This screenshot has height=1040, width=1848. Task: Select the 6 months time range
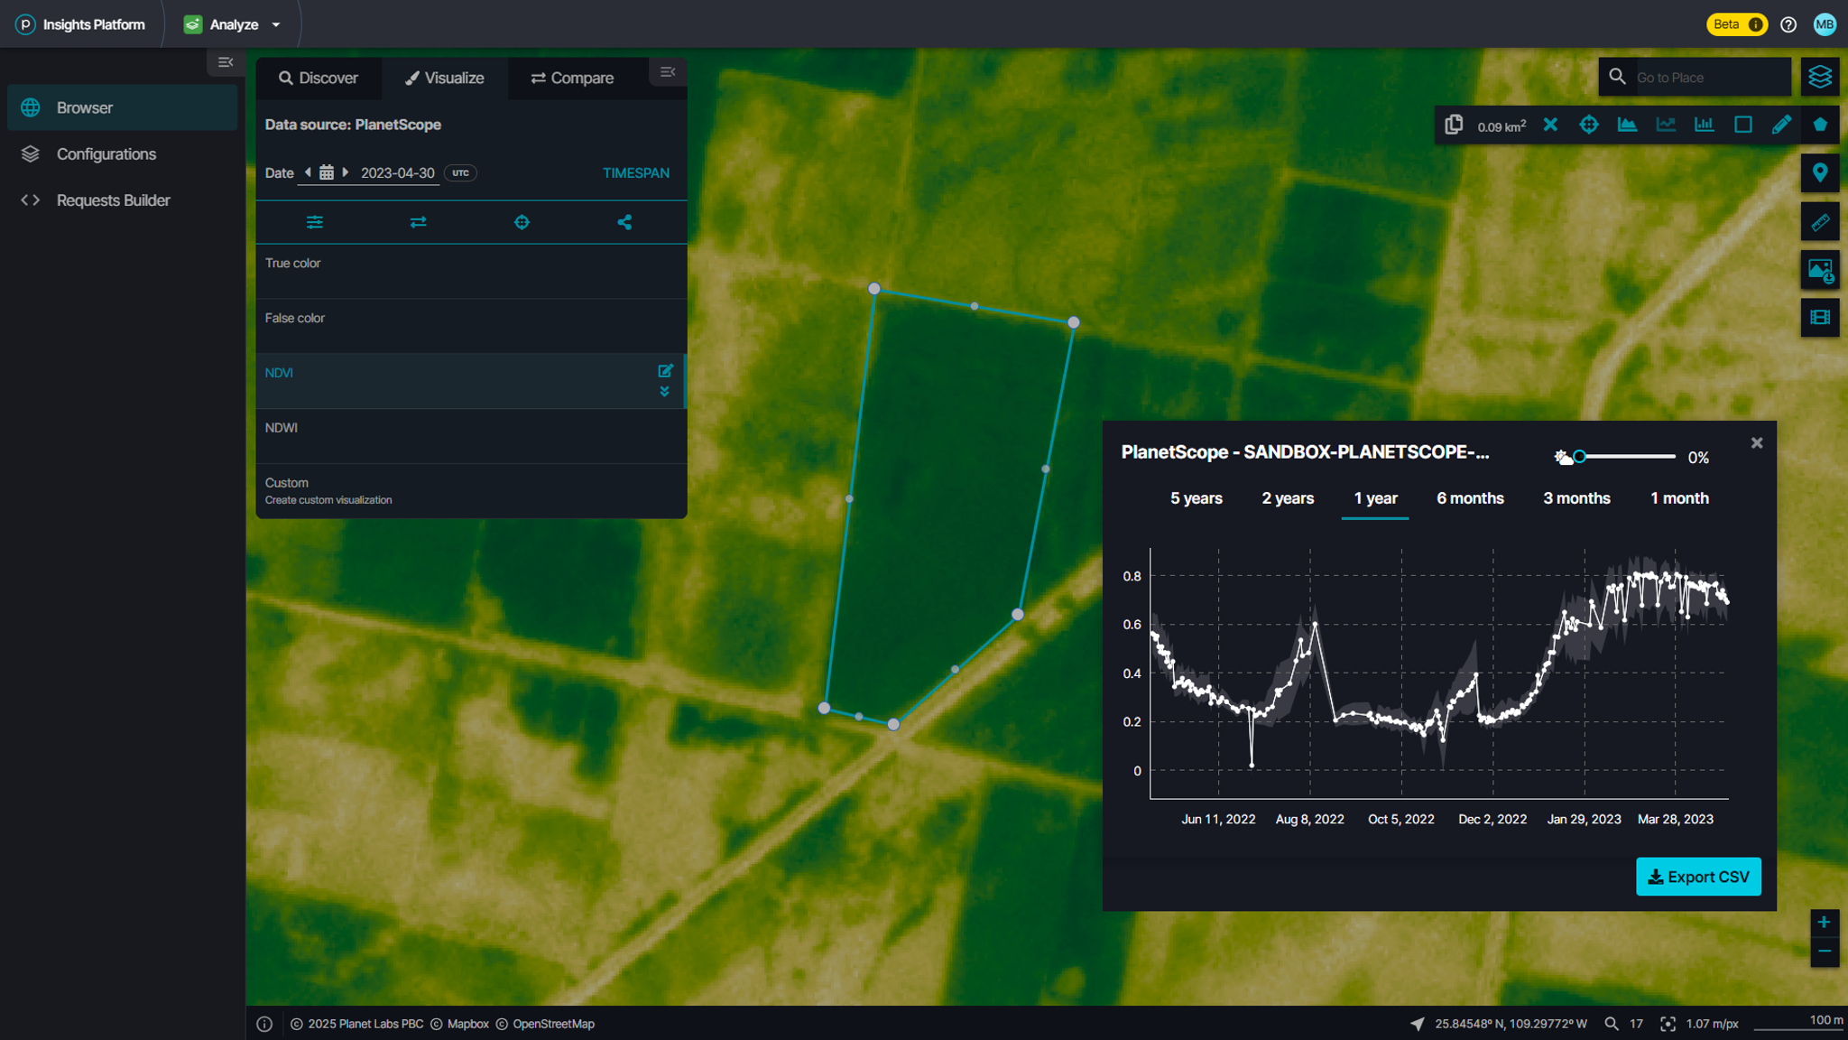[x=1469, y=498]
